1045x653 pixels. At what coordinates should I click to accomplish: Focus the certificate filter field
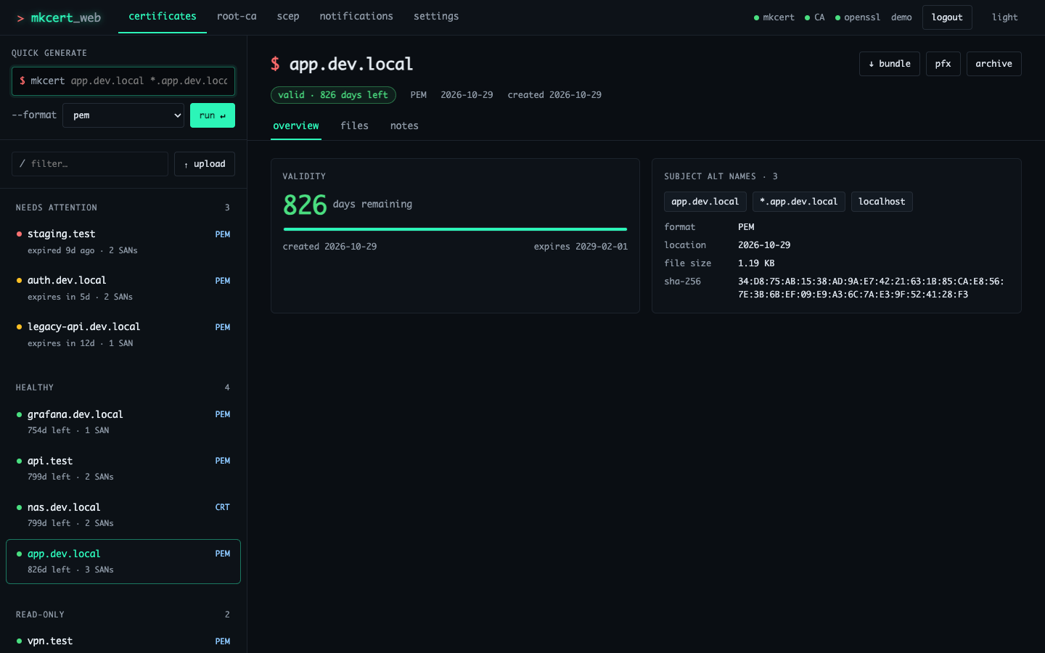tap(90, 164)
